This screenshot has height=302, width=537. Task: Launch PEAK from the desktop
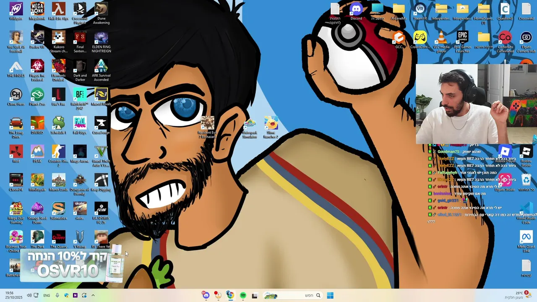pos(37,154)
